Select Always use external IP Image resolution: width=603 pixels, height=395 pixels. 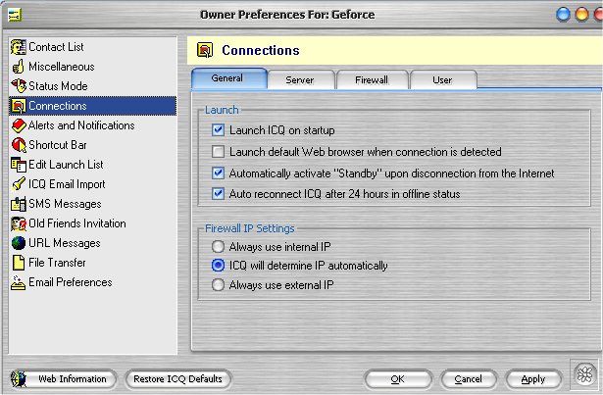coord(218,285)
